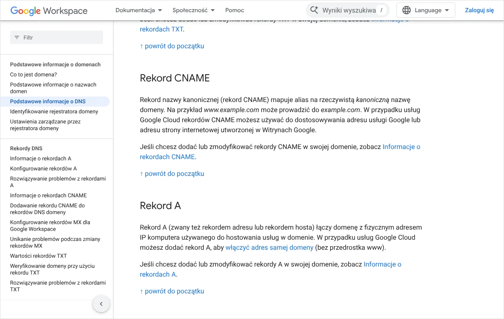Click 'Rekordy DNS' sidebar section header
This screenshot has width=504, height=319.
[x=26, y=148]
